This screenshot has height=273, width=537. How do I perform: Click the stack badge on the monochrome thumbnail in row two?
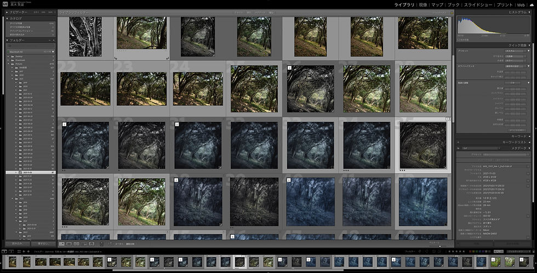(289, 68)
